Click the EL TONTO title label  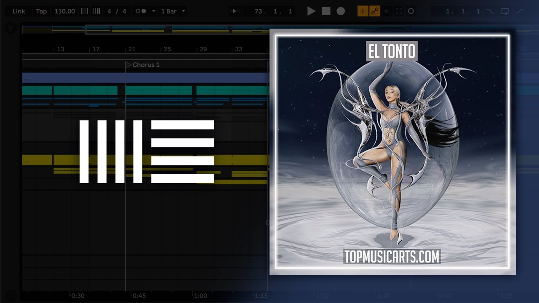[392, 51]
